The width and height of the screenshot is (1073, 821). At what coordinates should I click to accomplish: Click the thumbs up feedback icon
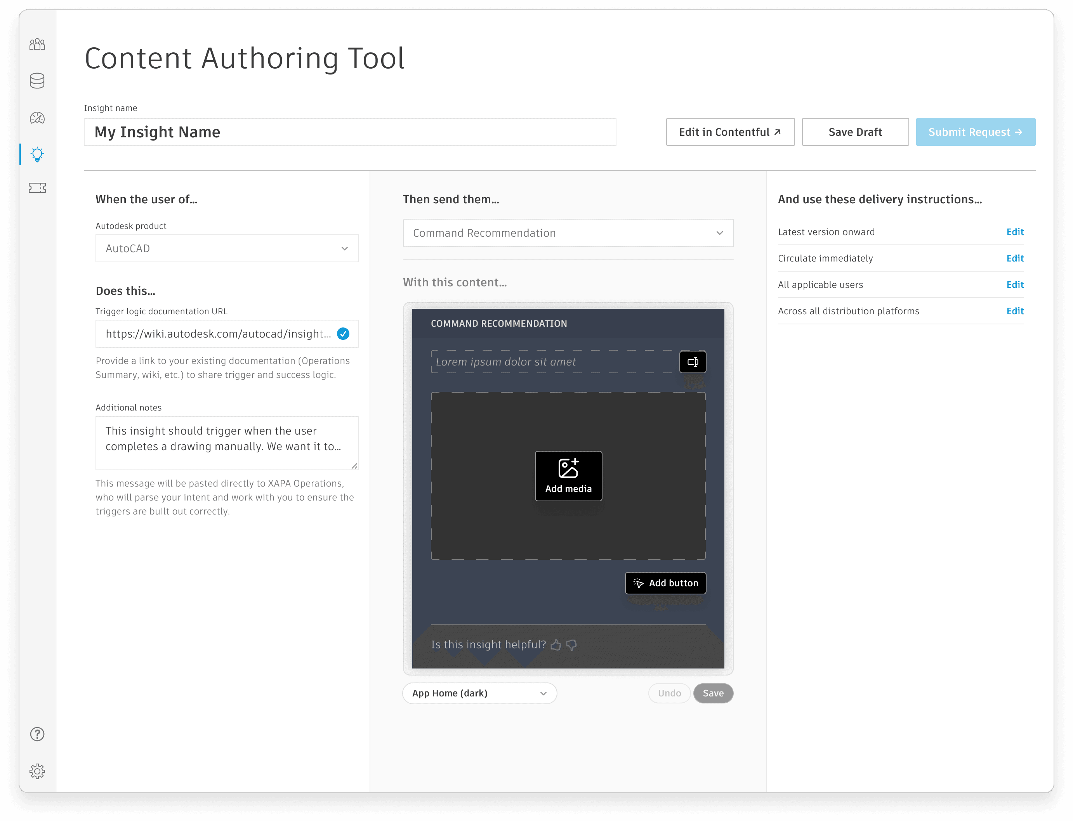click(x=556, y=645)
